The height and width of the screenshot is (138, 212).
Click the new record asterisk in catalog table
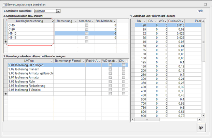[5, 42]
